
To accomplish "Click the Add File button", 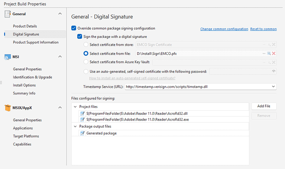I will [x=264, y=106].
